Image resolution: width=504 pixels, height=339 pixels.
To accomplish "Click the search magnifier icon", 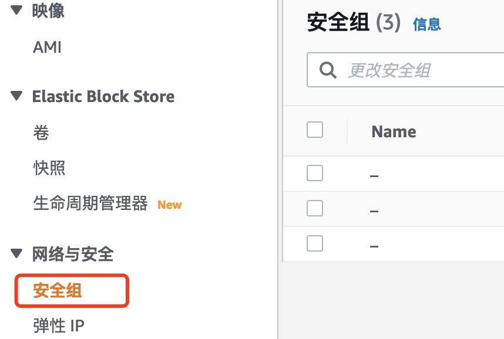I will [x=328, y=69].
